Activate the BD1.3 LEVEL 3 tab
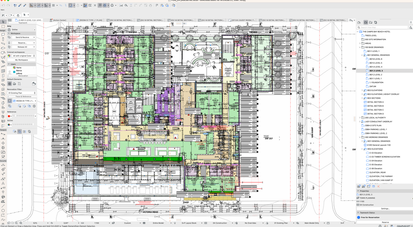Image resolution: width=413 pixels, height=227 pixels. [x=28, y=20]
